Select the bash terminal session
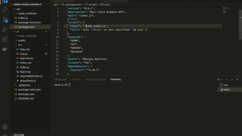This screenshot has width=242, height=136. tap(230, 90)
